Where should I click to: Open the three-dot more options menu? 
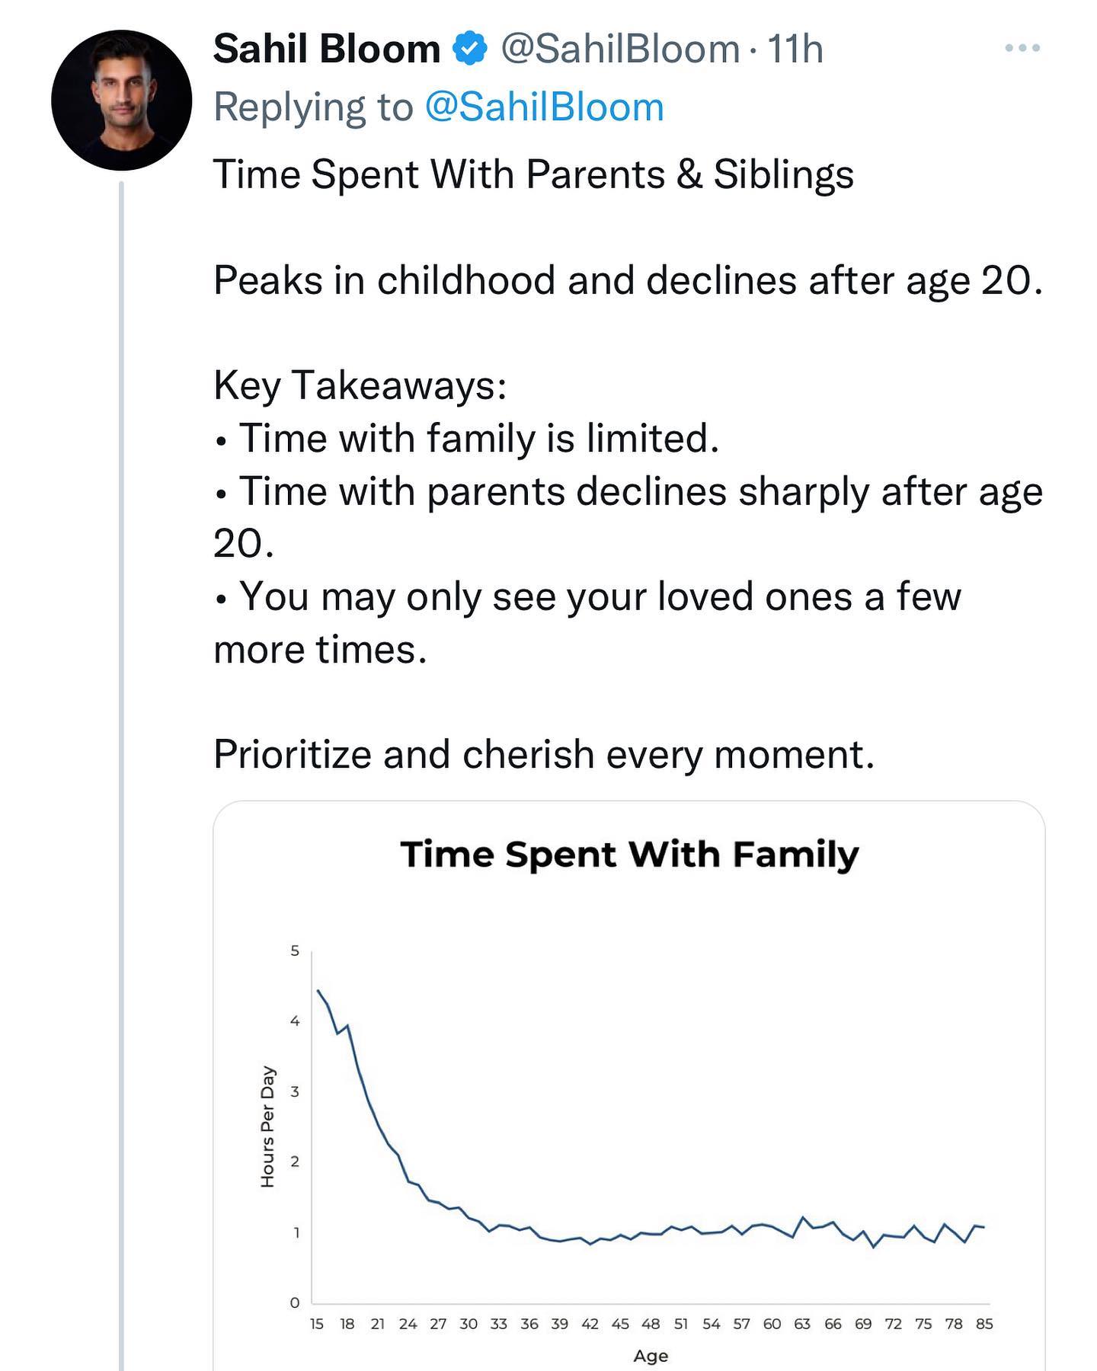click(x=1022, y=48)
